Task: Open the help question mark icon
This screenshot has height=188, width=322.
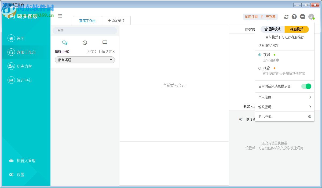Action: tap(294, 17)
